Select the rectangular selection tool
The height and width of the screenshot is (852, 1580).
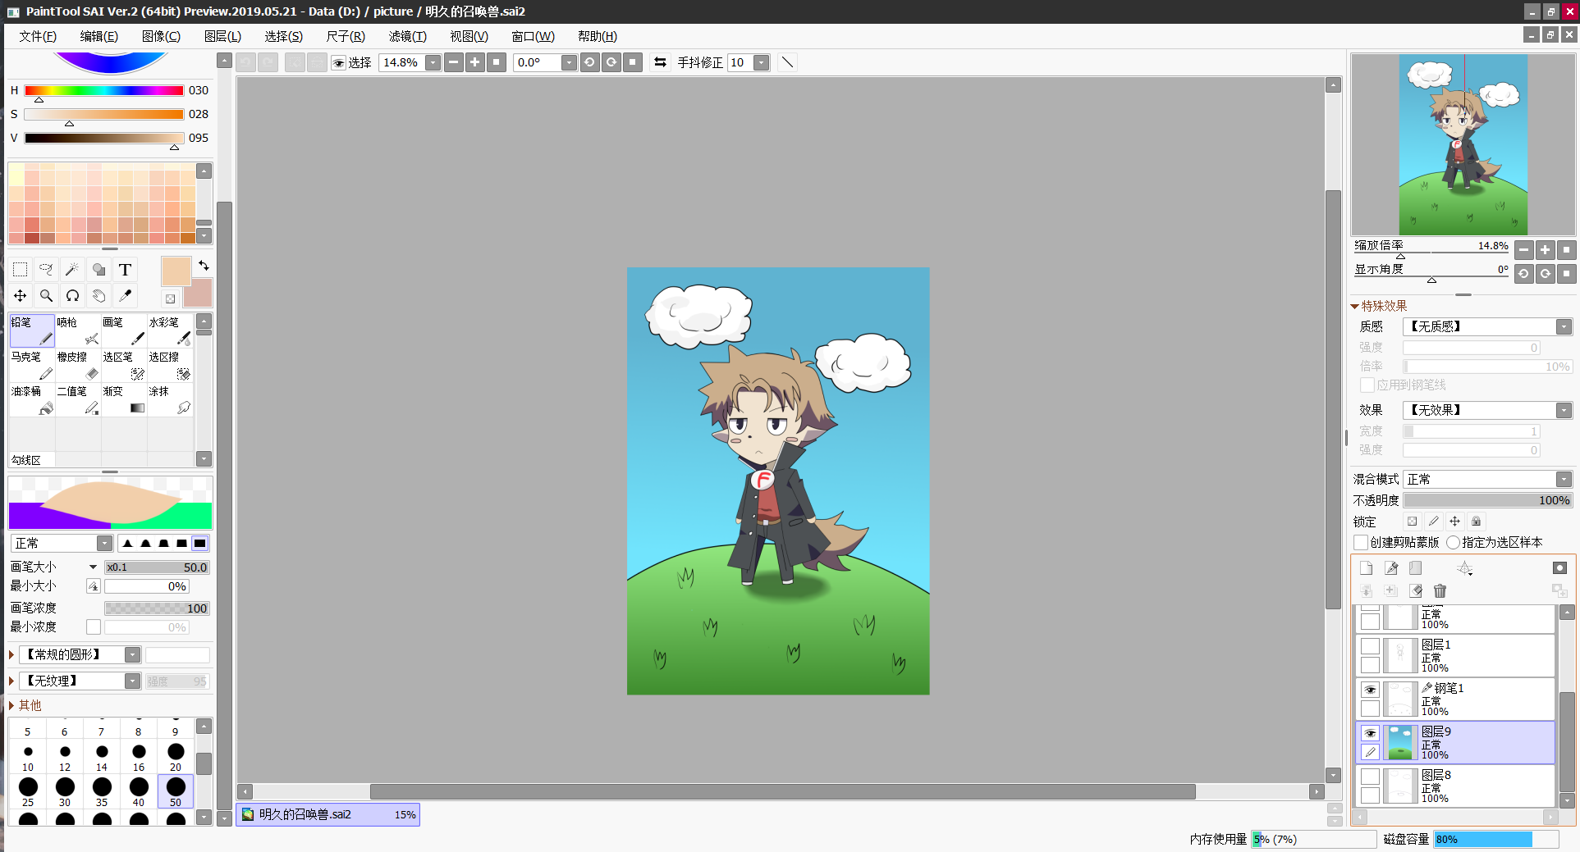[x=21, y=270]
